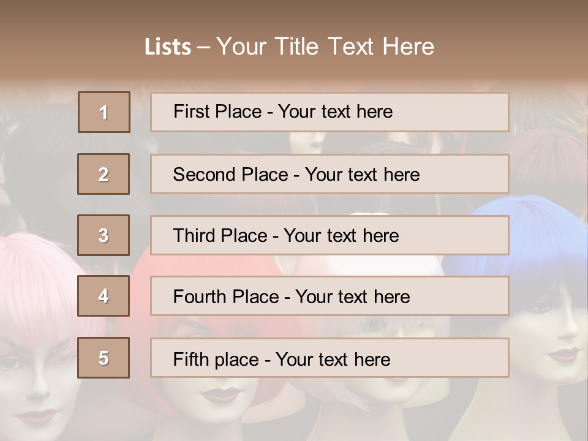Click the Second Place text box
The image size is (588, 441).
click(330, 174)
